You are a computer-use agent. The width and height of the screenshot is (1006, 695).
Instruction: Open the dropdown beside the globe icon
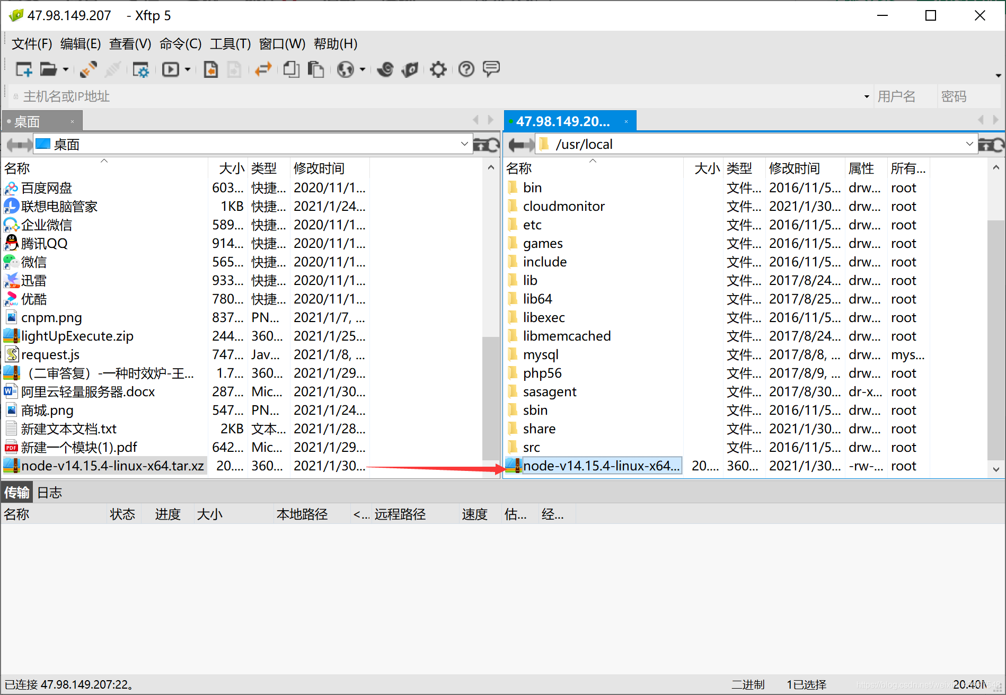[363, 69]
